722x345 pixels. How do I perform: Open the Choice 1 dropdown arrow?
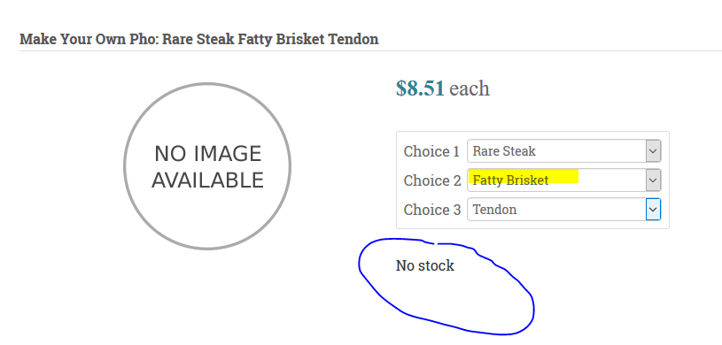[653, 151]
